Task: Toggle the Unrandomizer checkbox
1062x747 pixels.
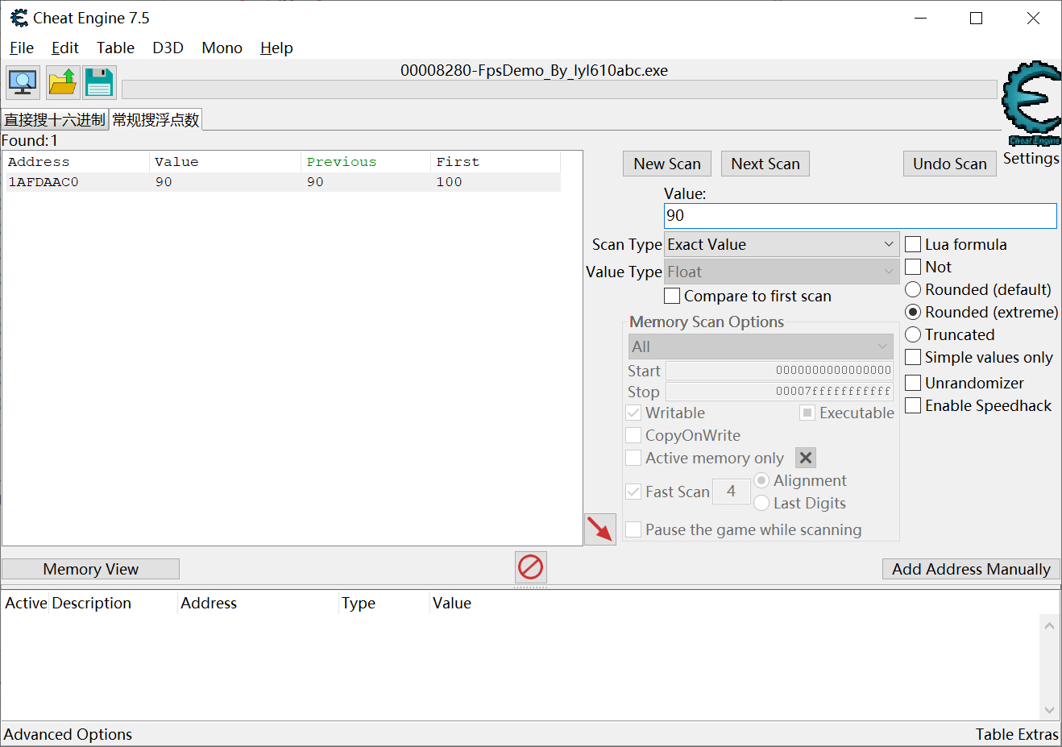Action: coord(913,383)
